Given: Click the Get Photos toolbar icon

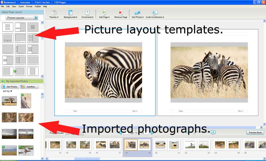Looking at the screenshot, I should tap(137, 13).
